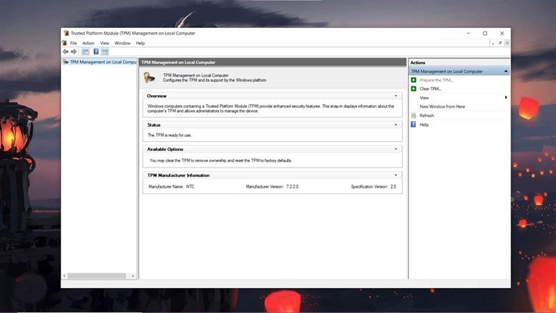Screen dimensions: 556x313
Task: Click the Back arrow toolbar icon
Action: [x=65, y=51]
